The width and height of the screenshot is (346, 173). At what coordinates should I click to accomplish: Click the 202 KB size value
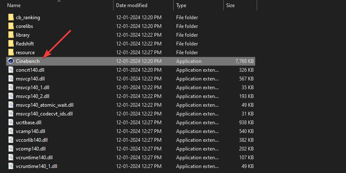pyautogui.click(x=246, y=149)
